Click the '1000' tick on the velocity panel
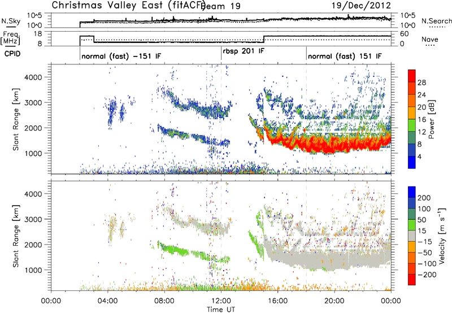Screen dimensions: 452x313 tap(33, 270)
